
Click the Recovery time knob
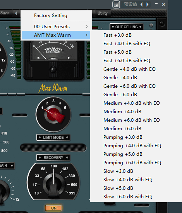pos(54,184)
